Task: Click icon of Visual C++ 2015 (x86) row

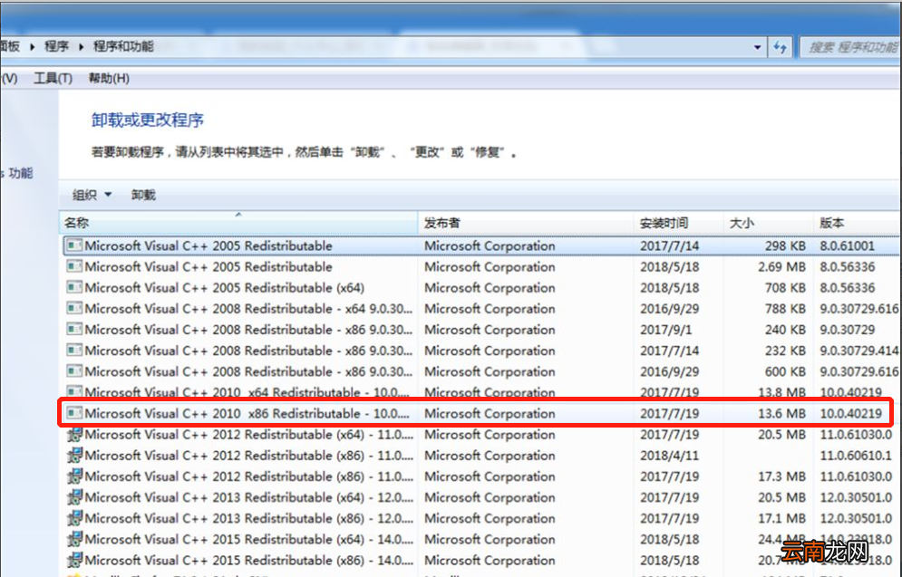Action: 74,561
